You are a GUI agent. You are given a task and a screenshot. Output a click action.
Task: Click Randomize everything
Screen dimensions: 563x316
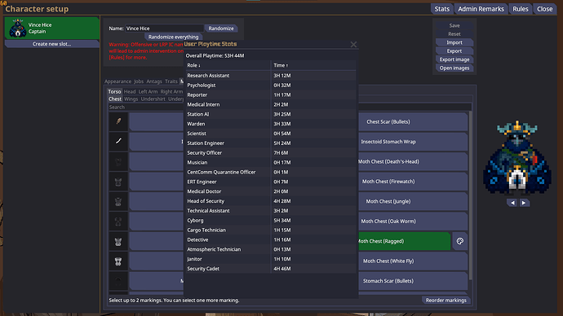click(173, 37)
